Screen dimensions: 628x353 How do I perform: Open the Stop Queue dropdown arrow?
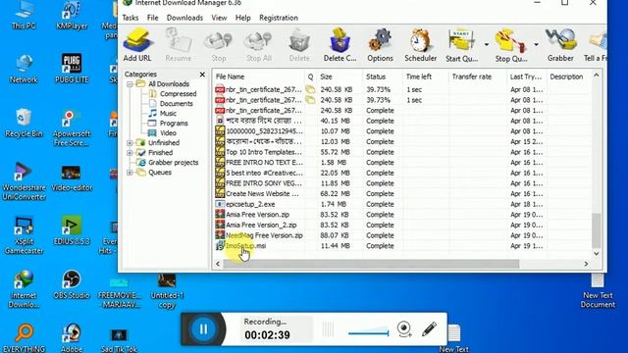(536, 44)
